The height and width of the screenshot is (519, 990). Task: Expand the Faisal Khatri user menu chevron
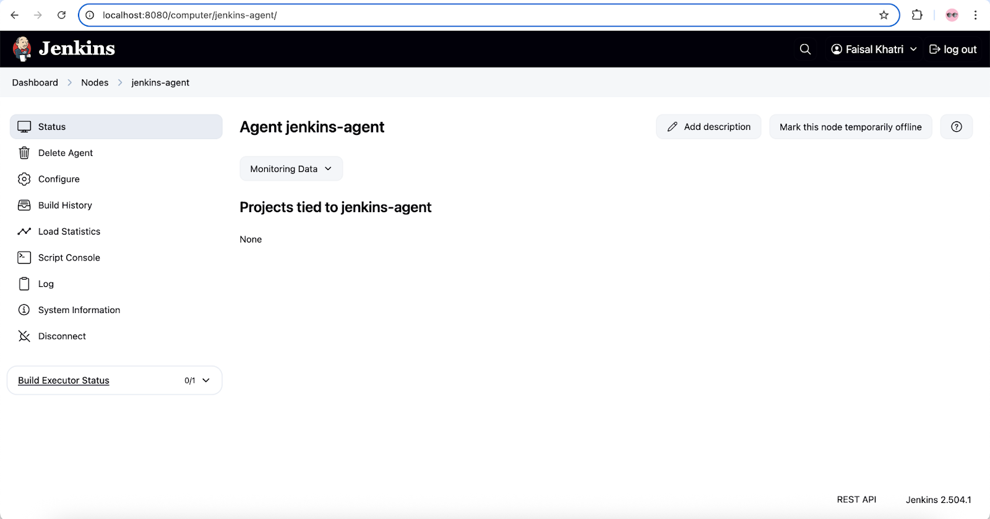[x=913, y=49]
